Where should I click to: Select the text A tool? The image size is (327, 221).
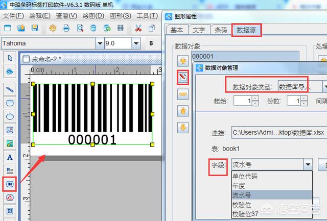click(x=10, y=157)
